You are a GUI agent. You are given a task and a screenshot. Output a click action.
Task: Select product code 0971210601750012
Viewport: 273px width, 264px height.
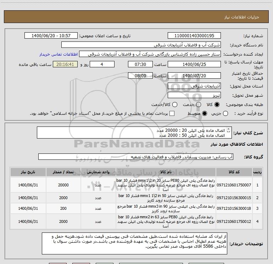(234, 221)
